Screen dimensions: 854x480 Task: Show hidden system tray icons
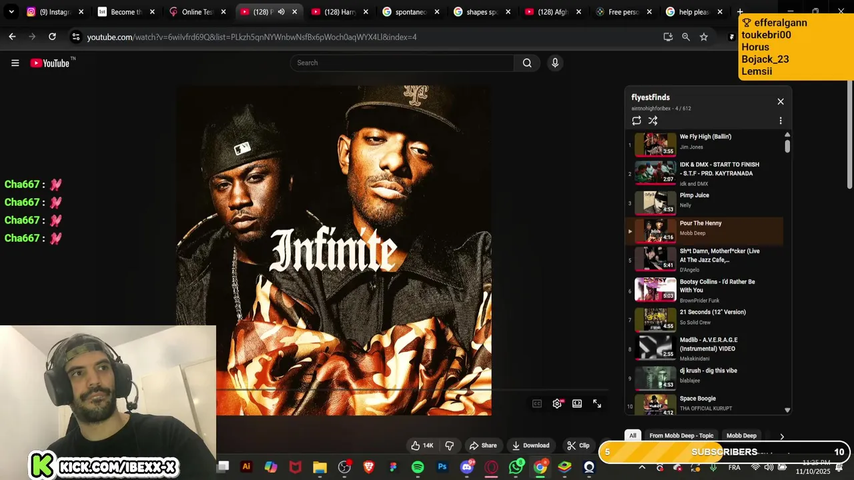coord(642,467)
